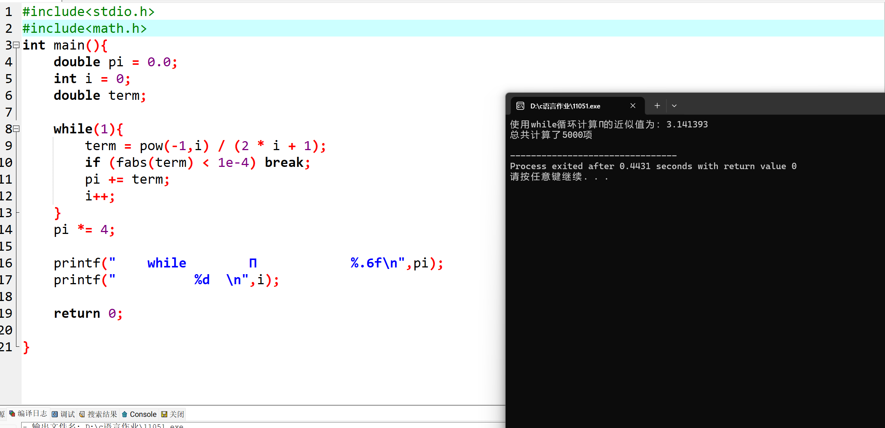Viewport: 885px width, 428px height.
Task: Select the D:\c语言作业\11051.exe terminal tab
Action: (x=565, y=106)
